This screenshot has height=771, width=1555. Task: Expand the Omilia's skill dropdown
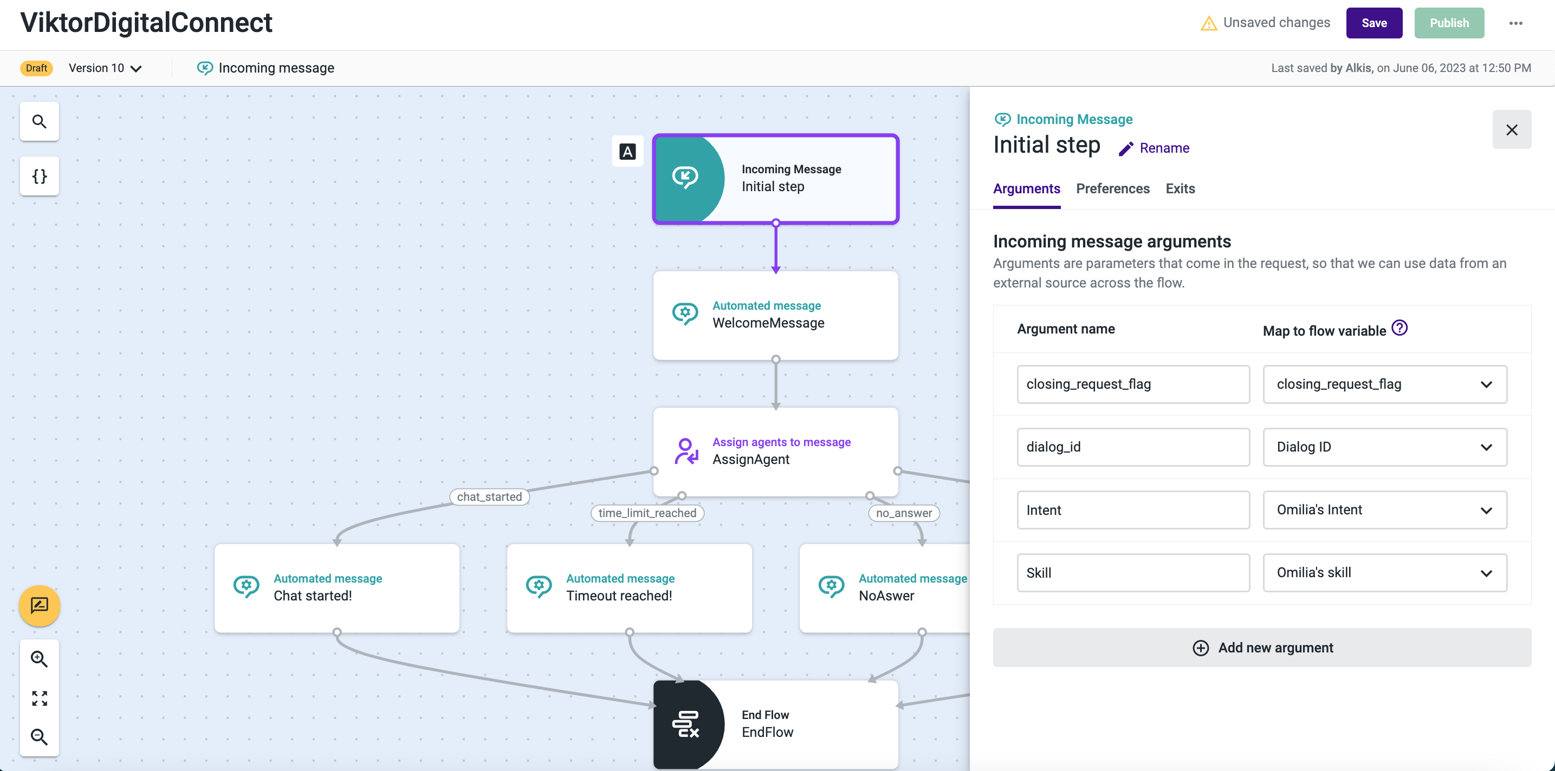click(x=1384, y=572)
